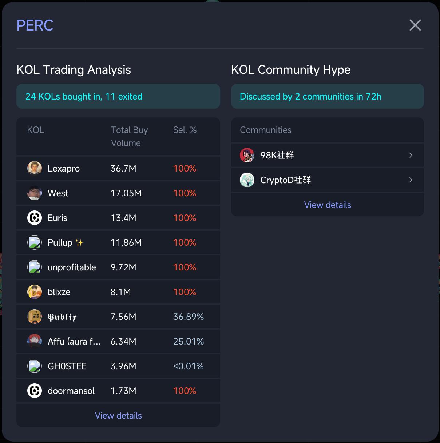This screenshot has width=440, height=443.
Task: Select the unprofitable KOL row name
Action: [72, 267]
